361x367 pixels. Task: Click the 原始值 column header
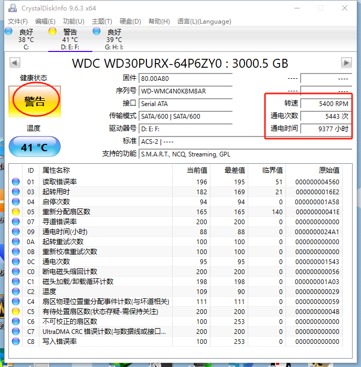point(314,170)
